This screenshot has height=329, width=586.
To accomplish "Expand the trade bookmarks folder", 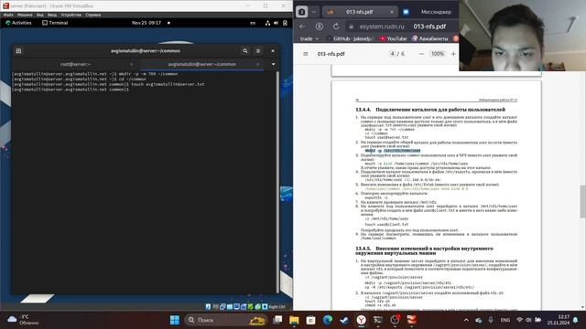I will [x=309, y=38].
